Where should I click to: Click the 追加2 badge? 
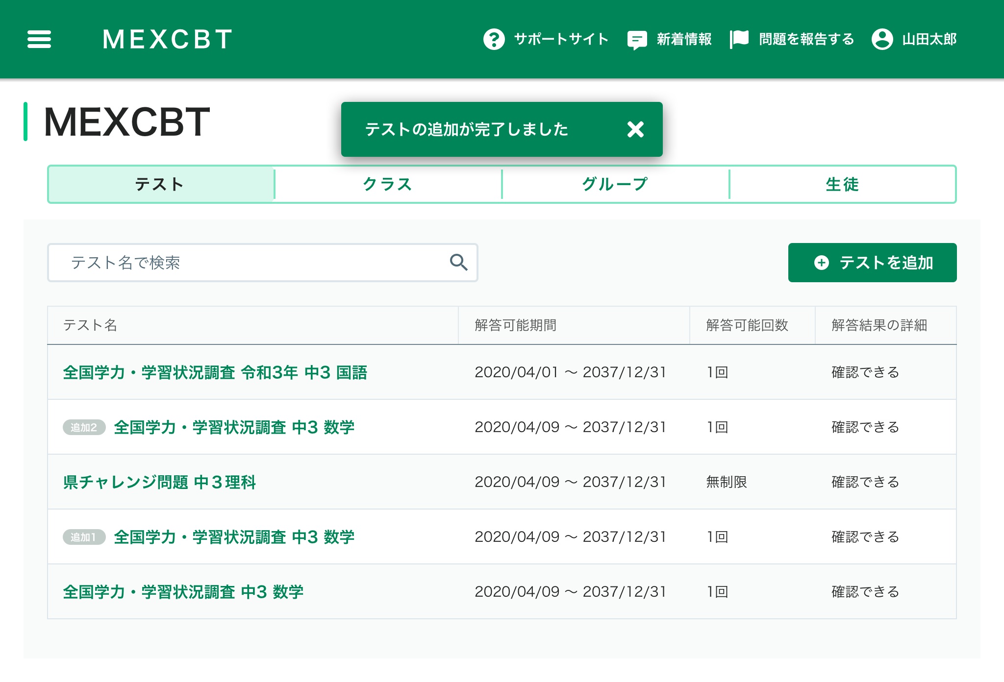pos(84,427)
